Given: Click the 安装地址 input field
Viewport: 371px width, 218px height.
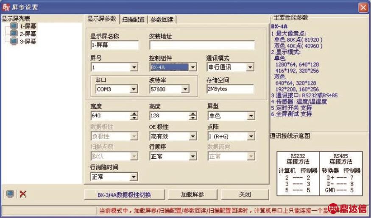Looking at the screenshot, I should click(202, 45).
